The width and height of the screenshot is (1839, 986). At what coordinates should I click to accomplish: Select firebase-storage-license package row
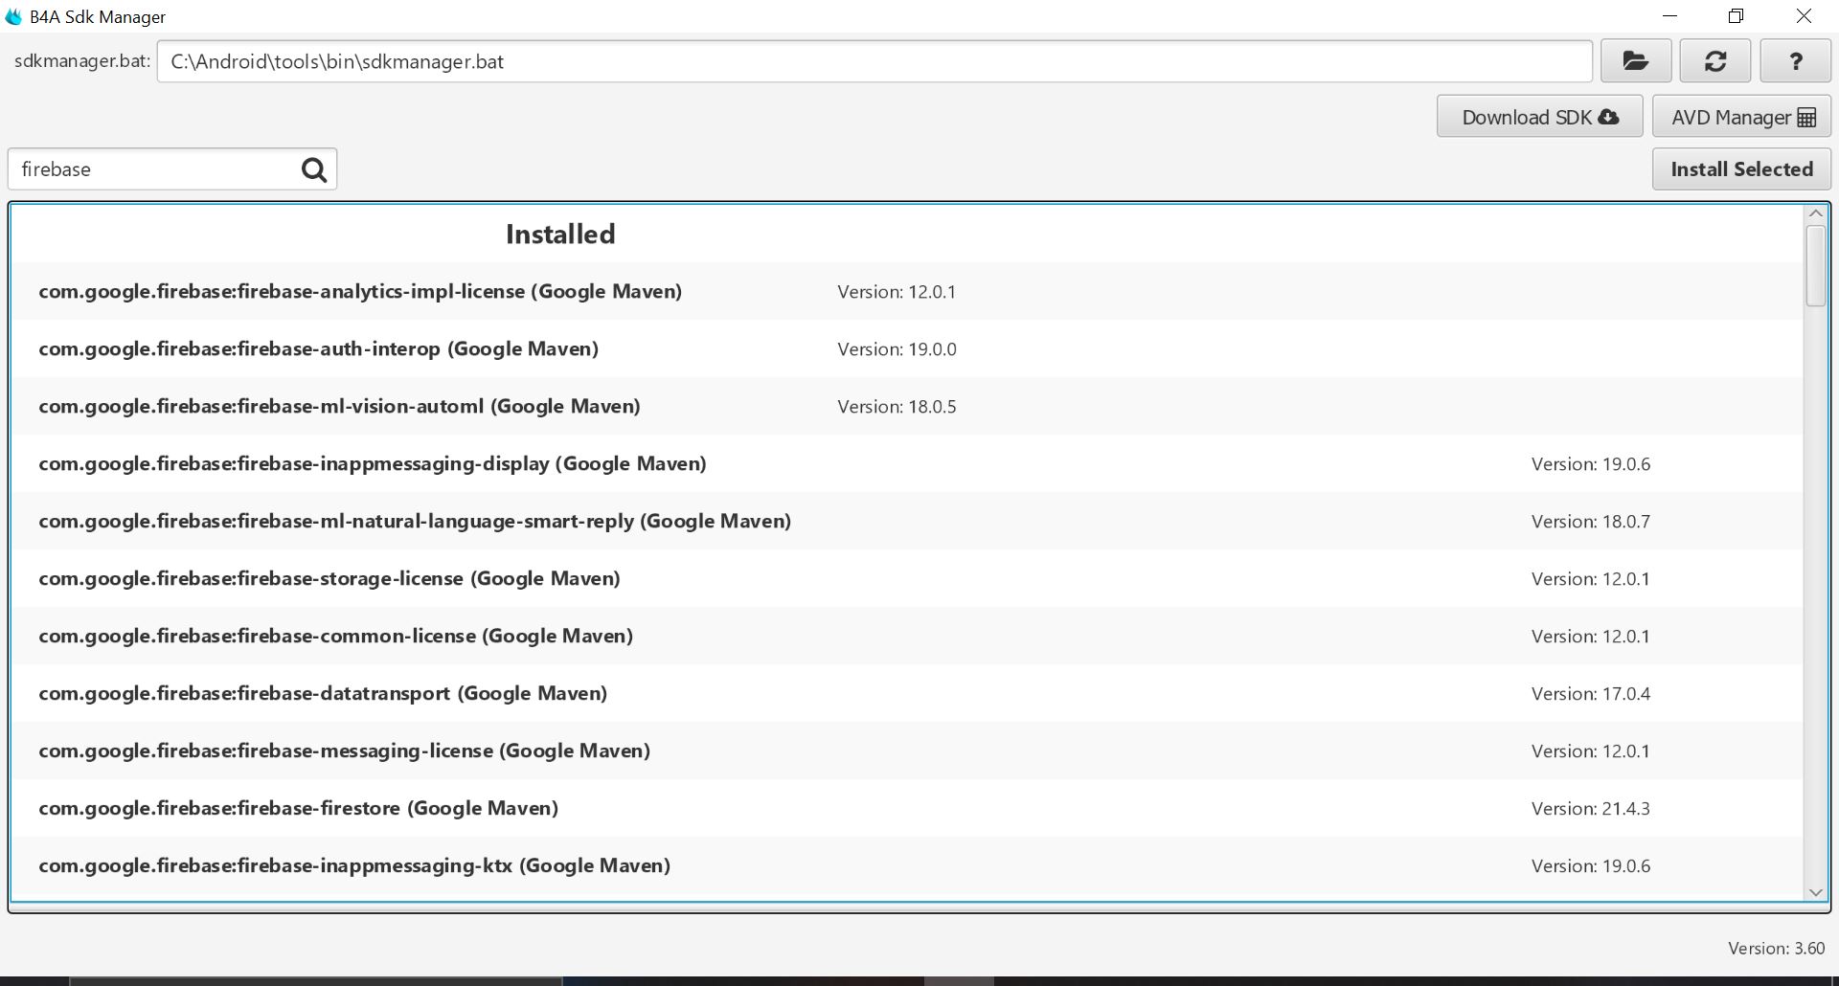pos(907,578)
